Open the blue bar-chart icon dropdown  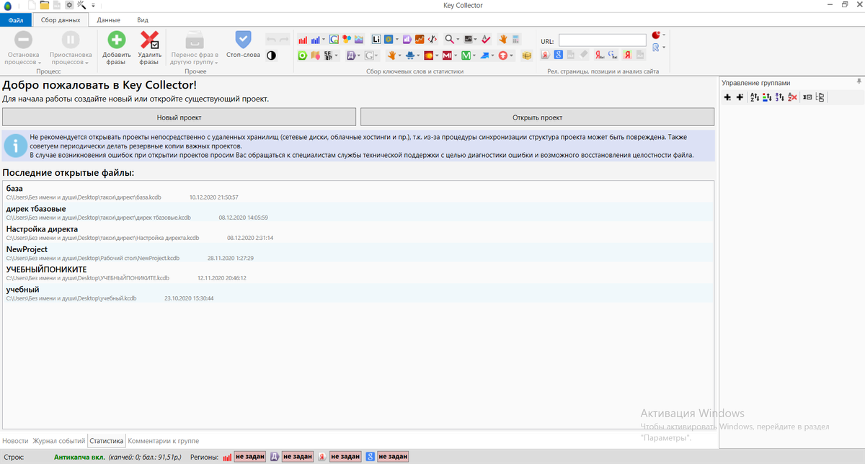[323, 40]
